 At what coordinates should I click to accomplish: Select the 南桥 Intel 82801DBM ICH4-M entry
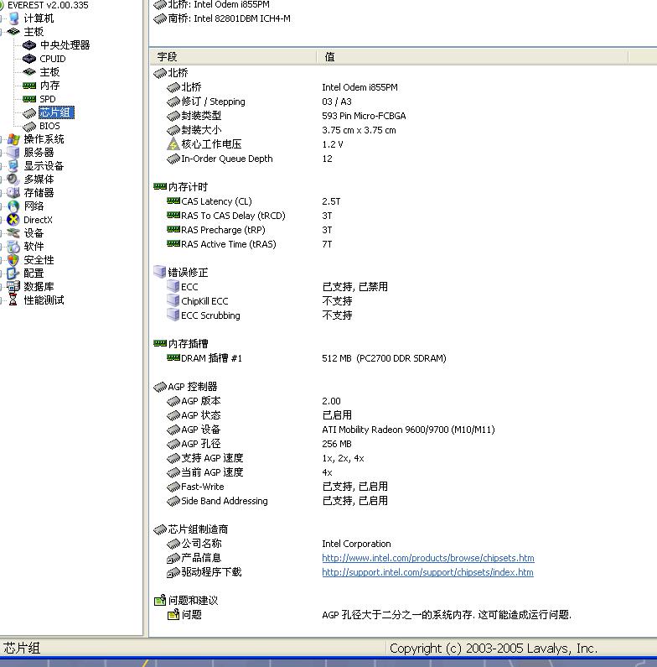pyautogui.click(x=222, y=18)
